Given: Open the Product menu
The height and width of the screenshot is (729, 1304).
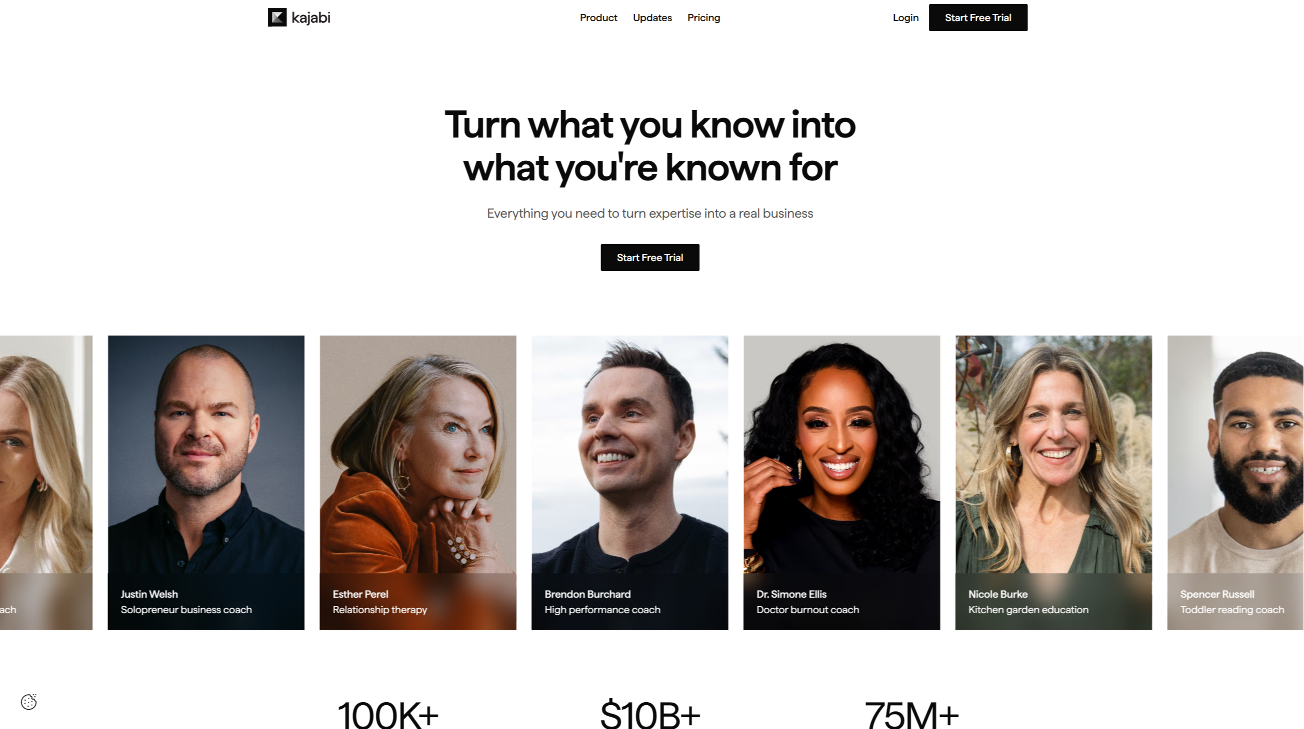Looking at the screenshot, I should 599,18.
